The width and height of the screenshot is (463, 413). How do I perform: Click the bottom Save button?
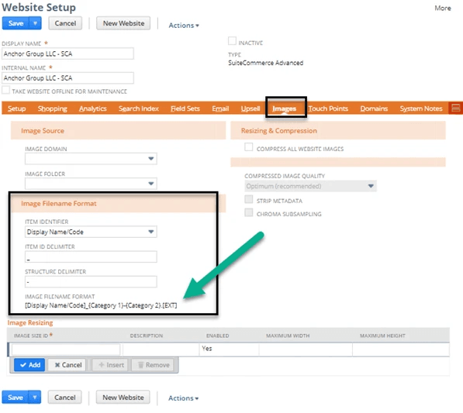[x=16, y=398]
